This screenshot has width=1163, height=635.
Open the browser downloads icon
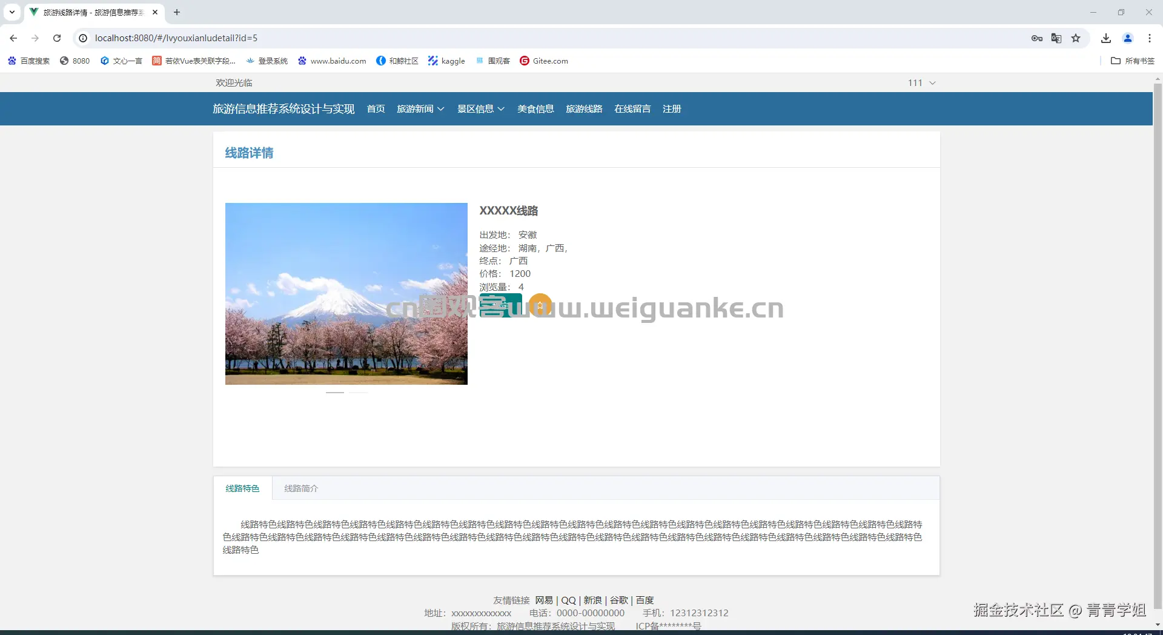click(1106, 38)
